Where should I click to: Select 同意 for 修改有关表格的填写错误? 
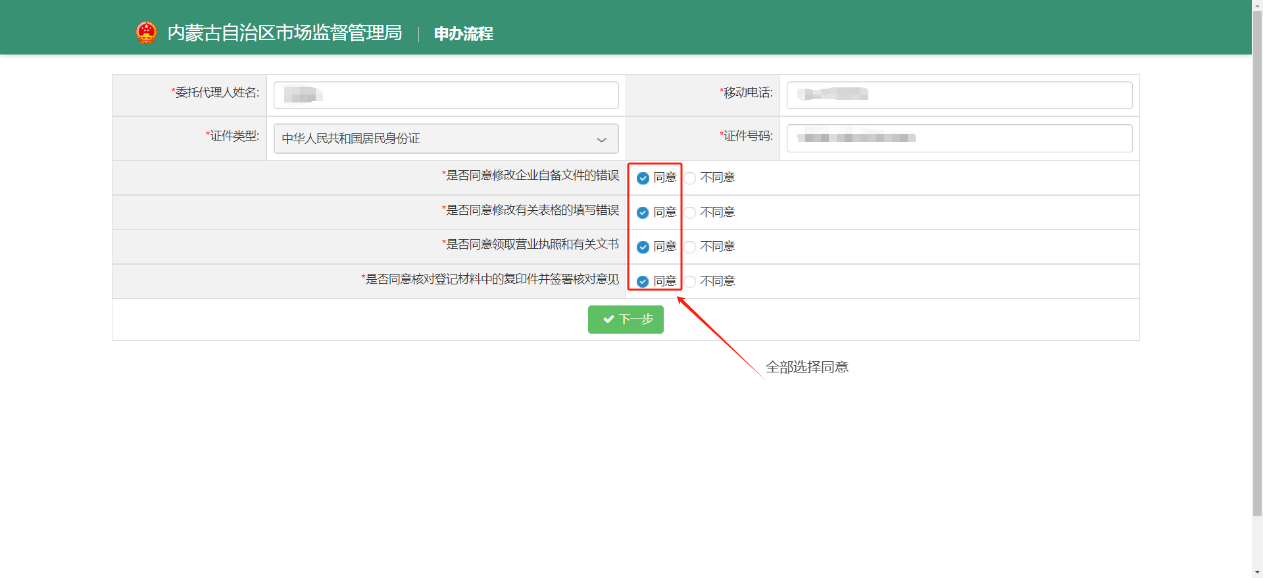tap(643, 213)
